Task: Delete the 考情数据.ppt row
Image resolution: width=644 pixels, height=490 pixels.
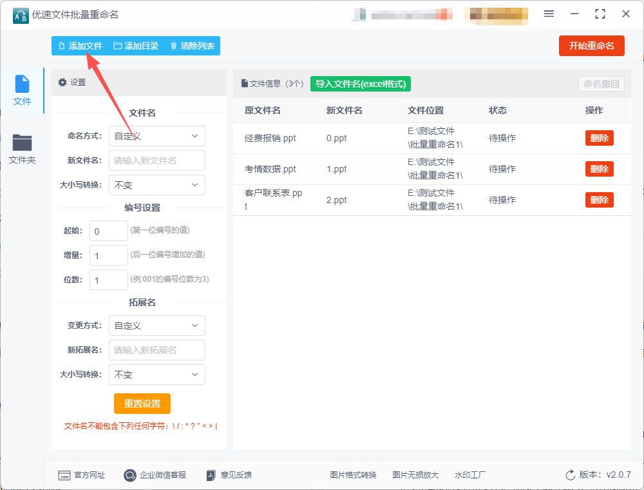Action: coord(599,169)
